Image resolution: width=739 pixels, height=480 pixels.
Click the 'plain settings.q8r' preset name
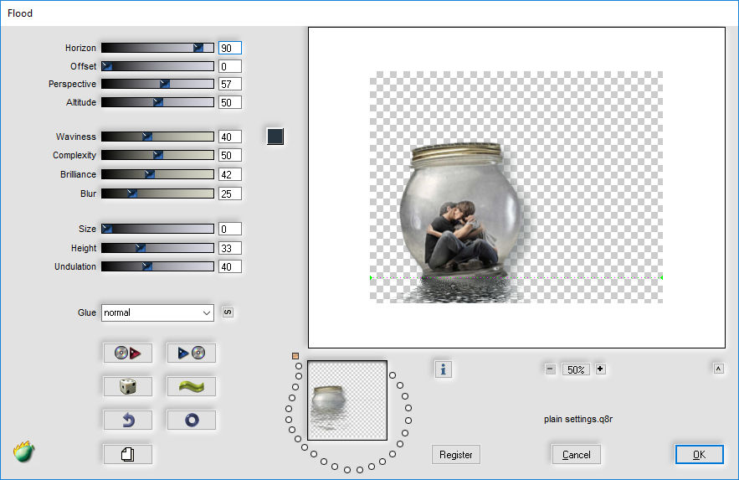pos(578,419)
